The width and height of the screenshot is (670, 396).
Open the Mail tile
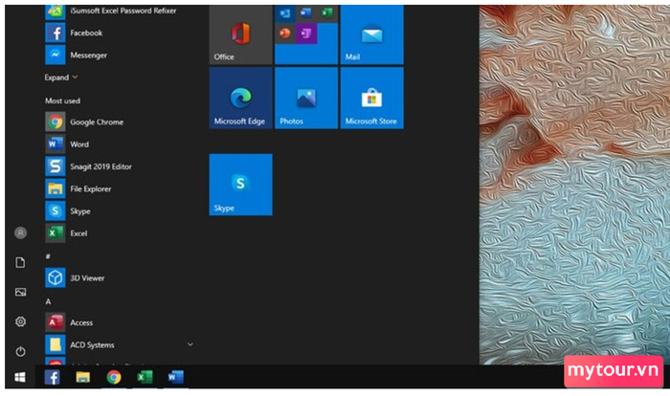[371, 34]
